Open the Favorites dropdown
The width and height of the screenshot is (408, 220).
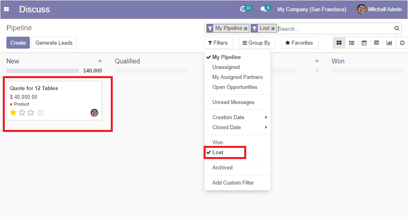(x=300, y=43)
